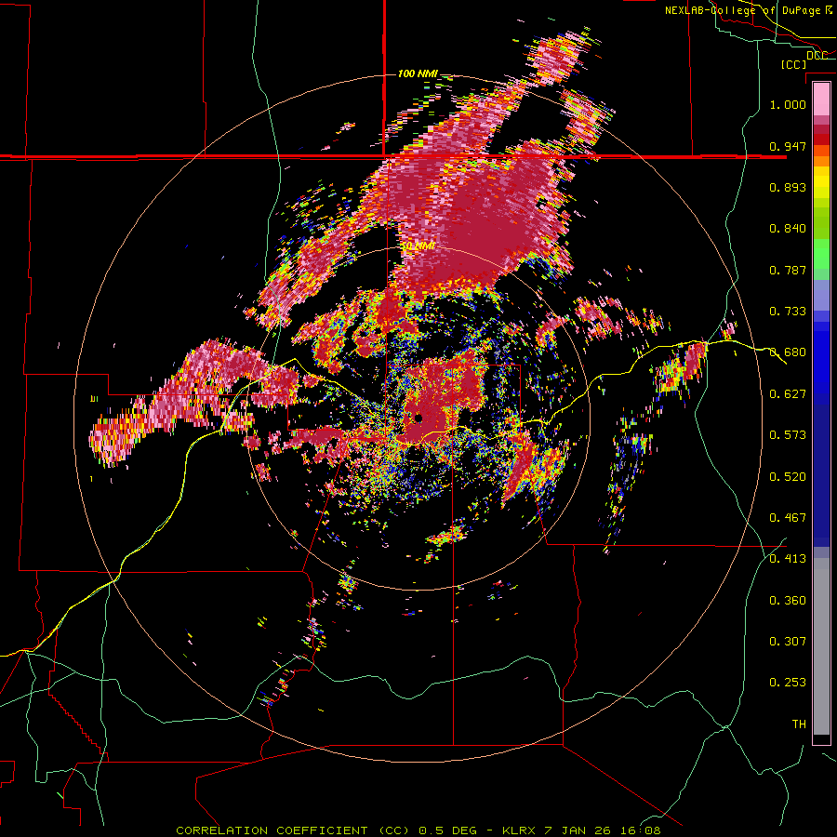Select the 0.787 scale value
This screenshot has width=837, height=837.
[x=788, y=270]
